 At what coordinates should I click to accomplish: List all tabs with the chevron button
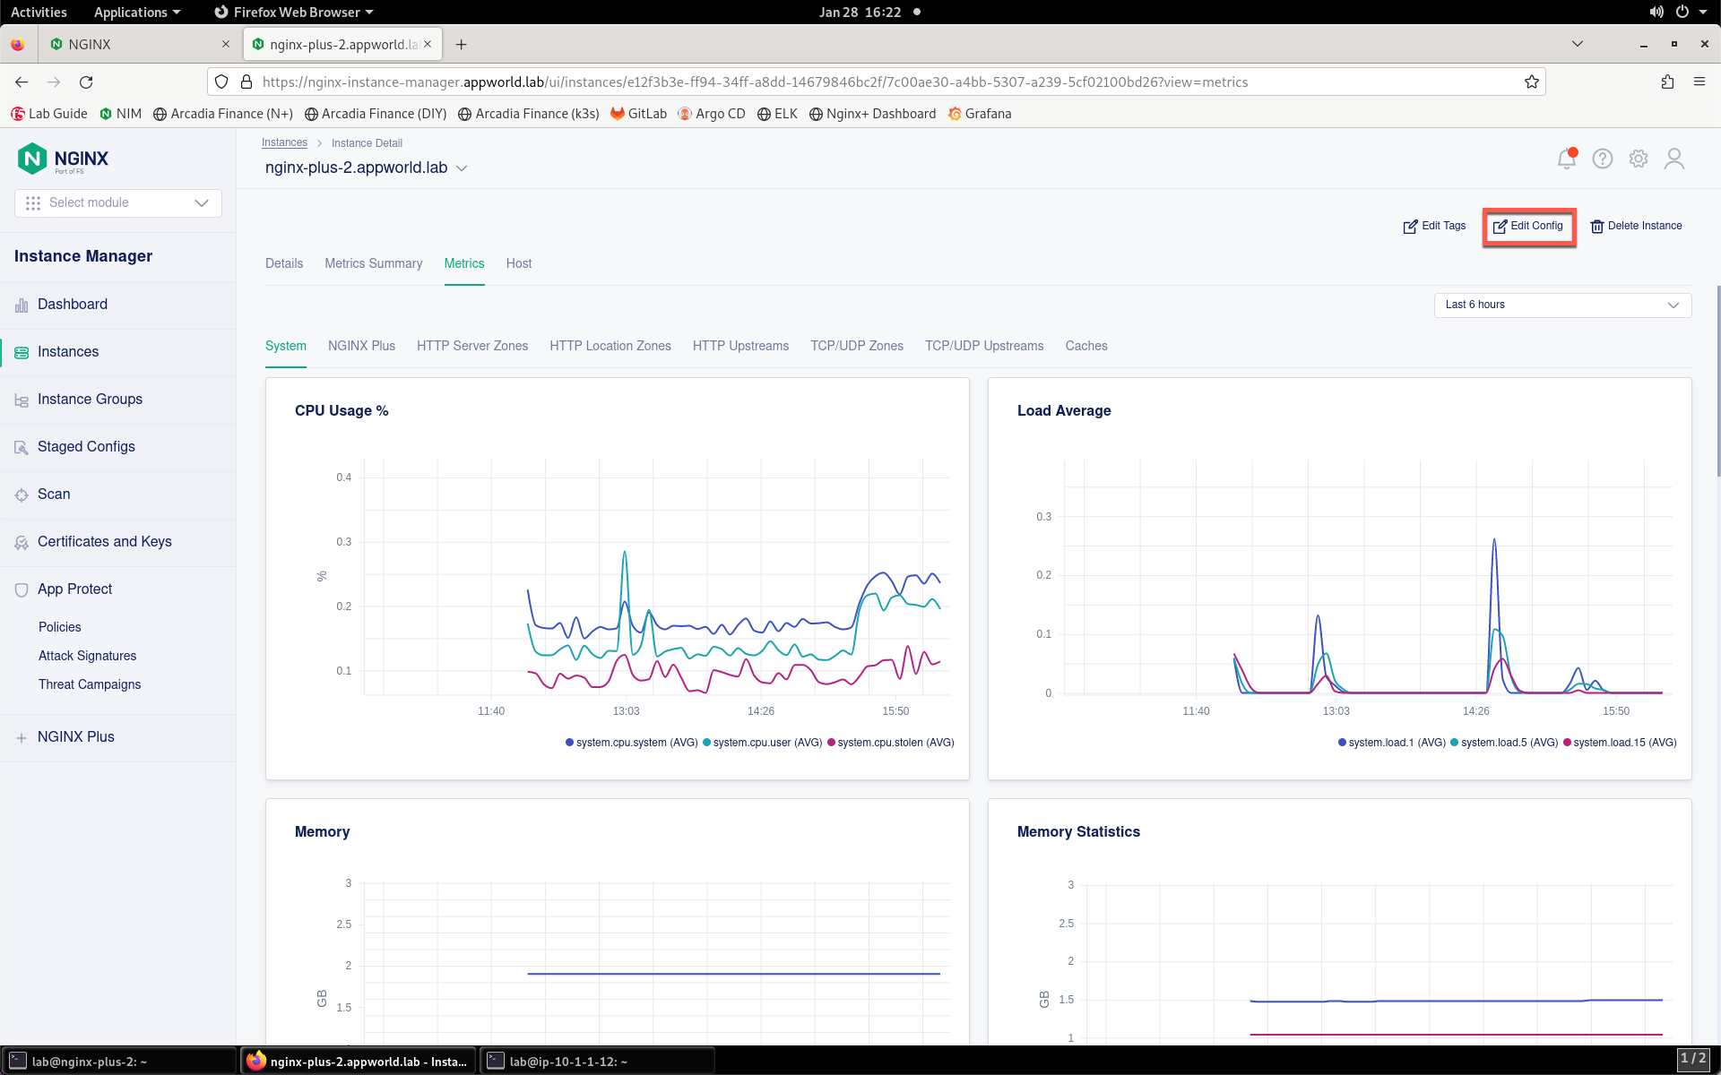pos(1578,44)
